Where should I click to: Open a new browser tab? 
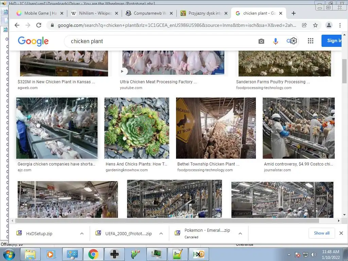point(293,13)
